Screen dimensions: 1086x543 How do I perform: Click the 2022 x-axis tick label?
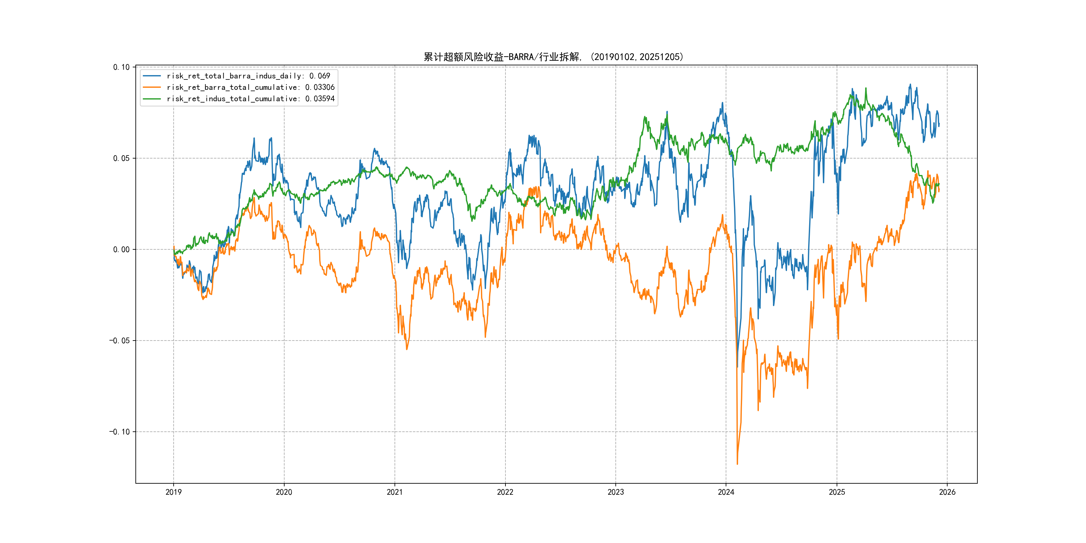[x=505, y=492]
